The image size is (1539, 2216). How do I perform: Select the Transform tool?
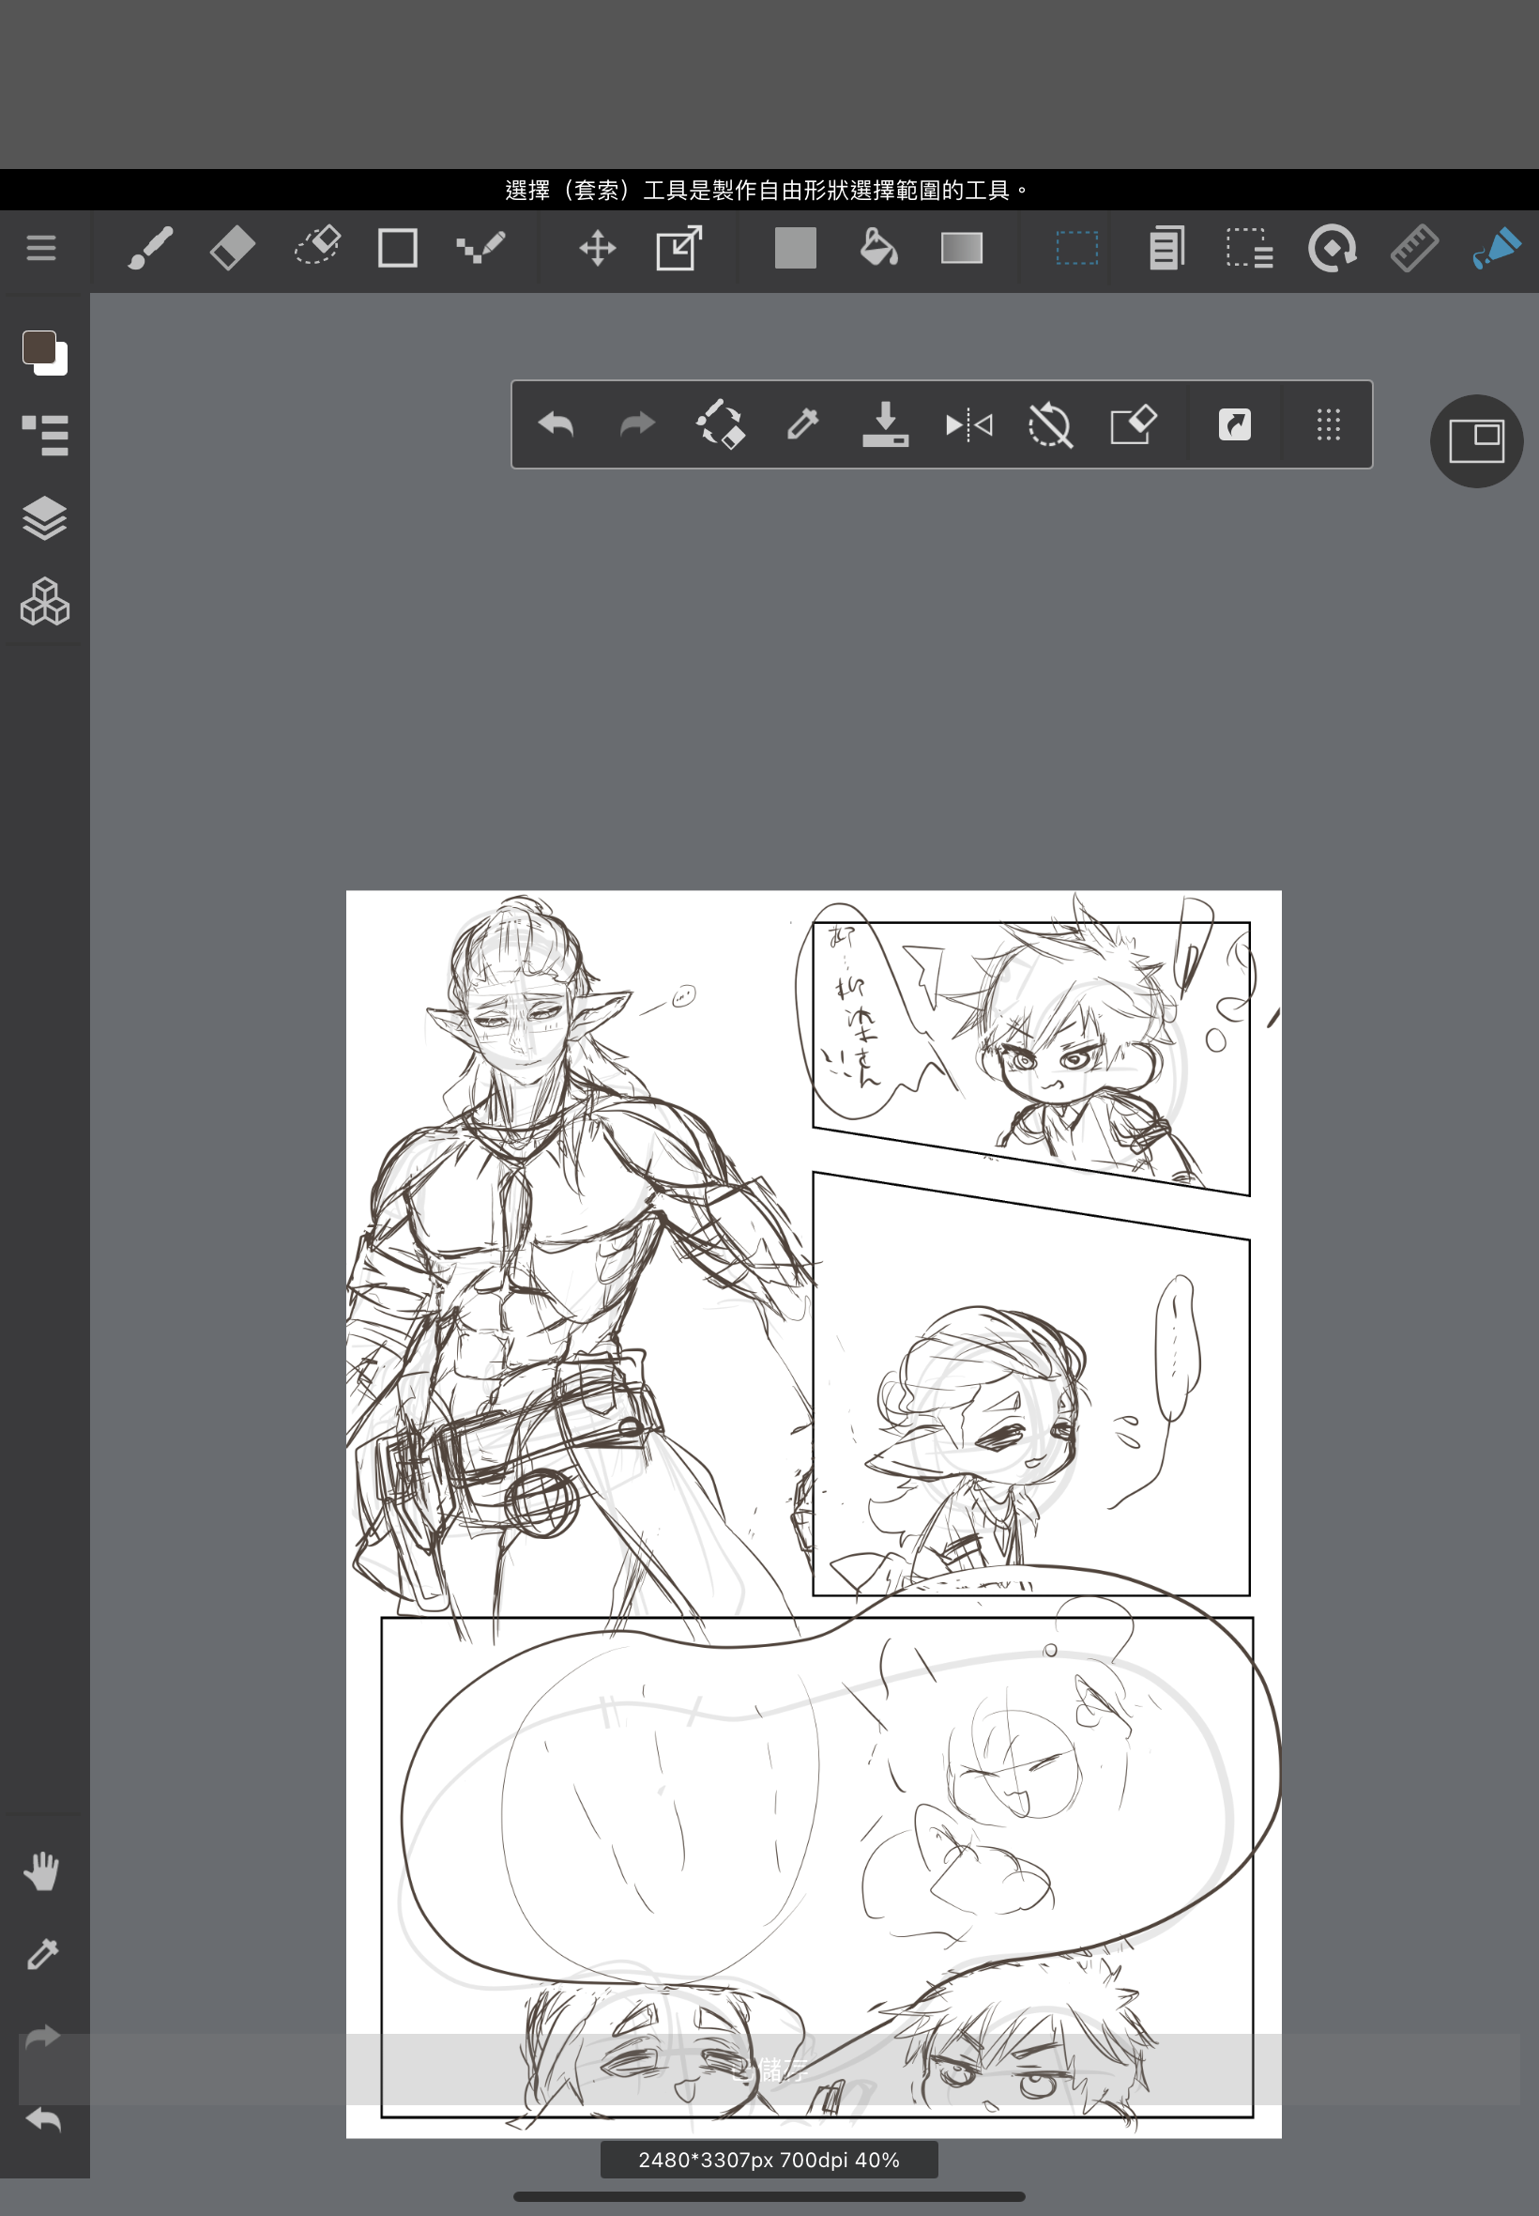pos(678,248)
